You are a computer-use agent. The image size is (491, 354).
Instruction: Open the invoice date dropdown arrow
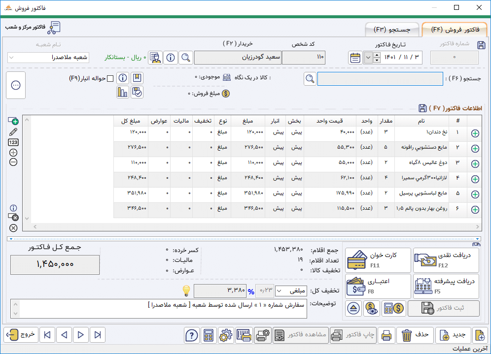368,58
